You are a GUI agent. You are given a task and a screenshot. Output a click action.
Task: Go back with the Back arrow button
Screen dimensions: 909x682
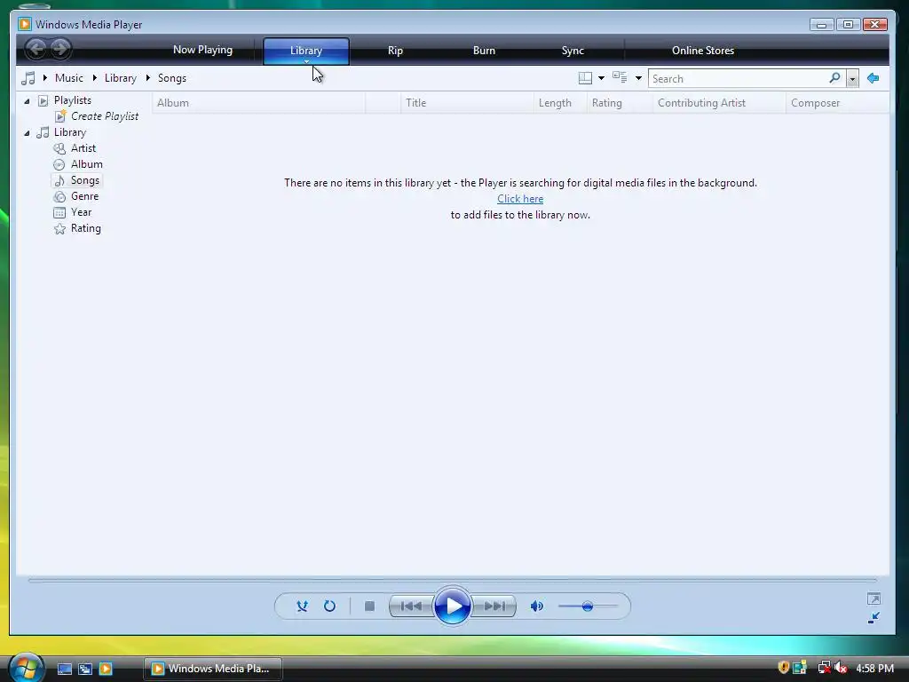coord(36,49)
